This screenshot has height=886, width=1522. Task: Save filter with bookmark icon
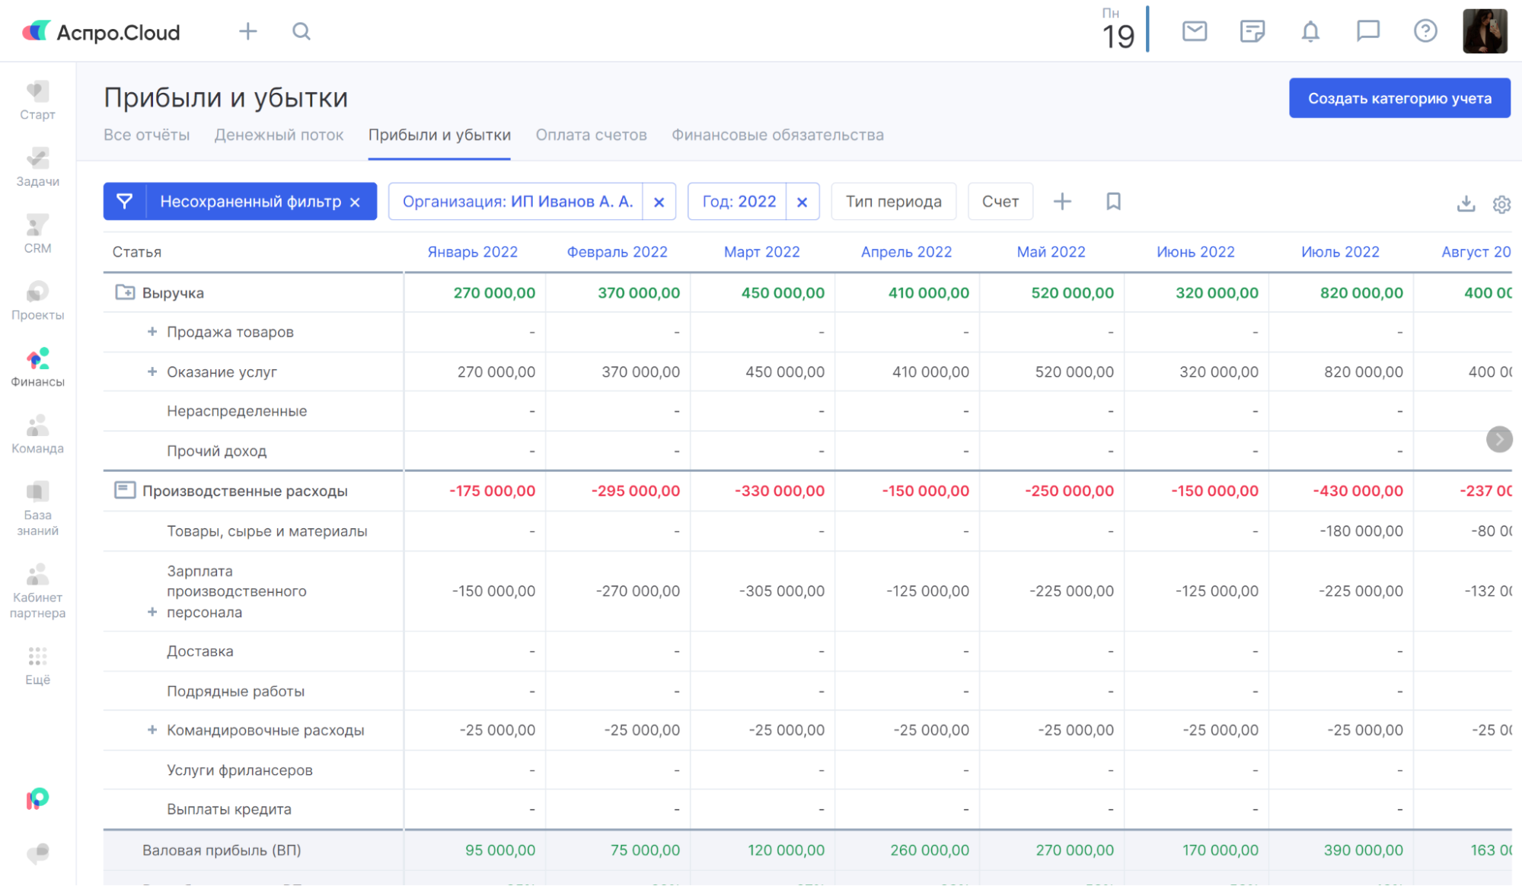1113,202
